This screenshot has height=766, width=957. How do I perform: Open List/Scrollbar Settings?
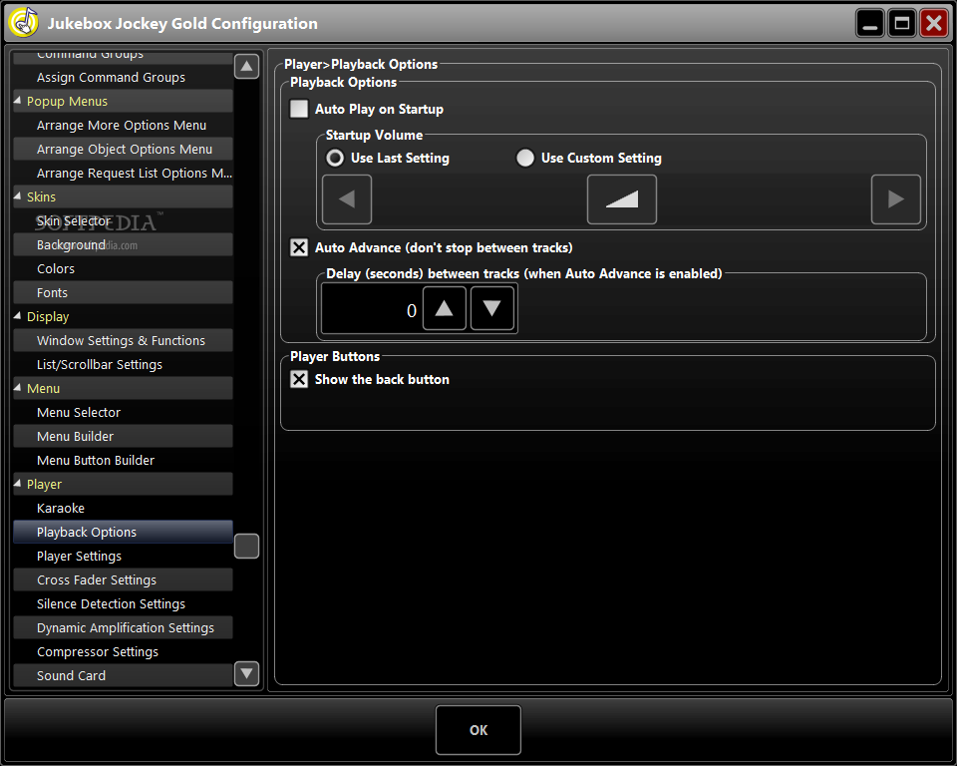pyautogui.click(x=123, y=364)
